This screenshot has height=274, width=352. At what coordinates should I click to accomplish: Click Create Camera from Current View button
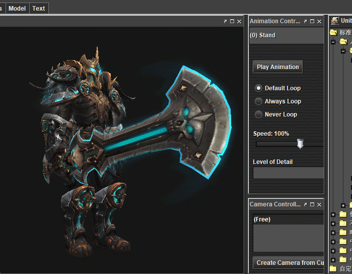click(x=289, y=263)
